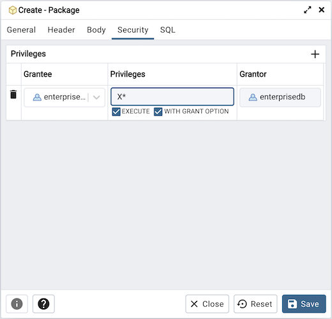The image size is (332, 319).
Task: Open the Body tab
Action: click(x=96, y=30)
